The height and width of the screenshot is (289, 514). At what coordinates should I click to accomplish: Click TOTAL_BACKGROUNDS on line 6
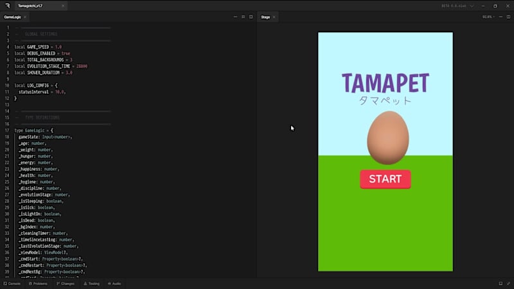[45, 60]
